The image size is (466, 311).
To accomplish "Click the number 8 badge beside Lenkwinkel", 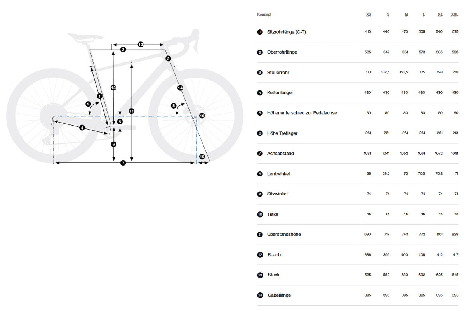I will tap(260, 174).
